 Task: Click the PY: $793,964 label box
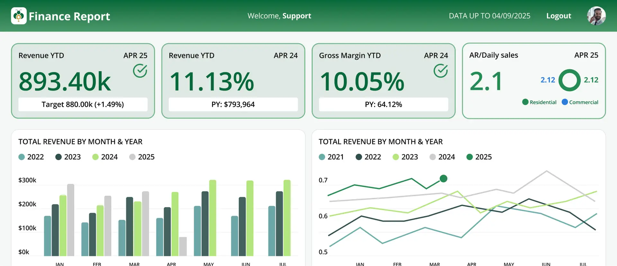[x=233, y=105]
